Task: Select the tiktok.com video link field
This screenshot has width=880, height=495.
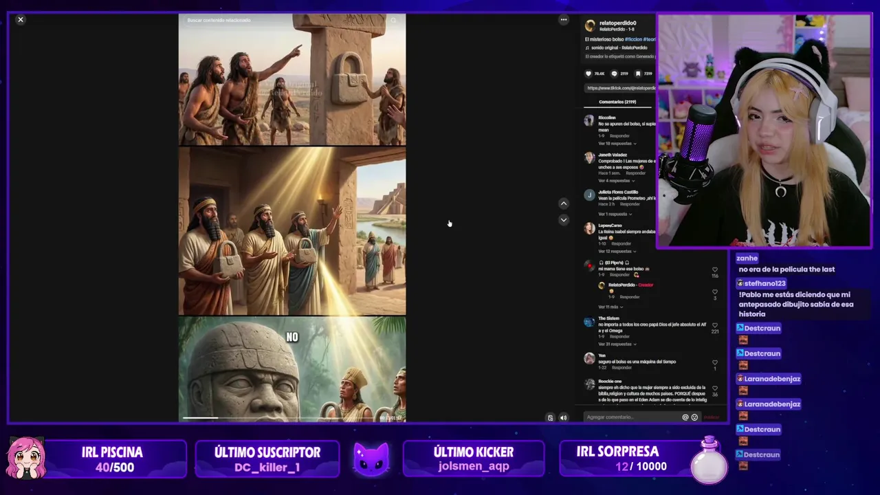Action: point(620,88)
